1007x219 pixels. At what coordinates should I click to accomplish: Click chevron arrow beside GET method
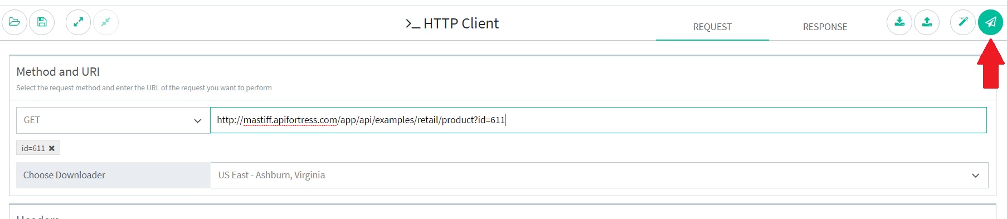(x=197, y=121)
